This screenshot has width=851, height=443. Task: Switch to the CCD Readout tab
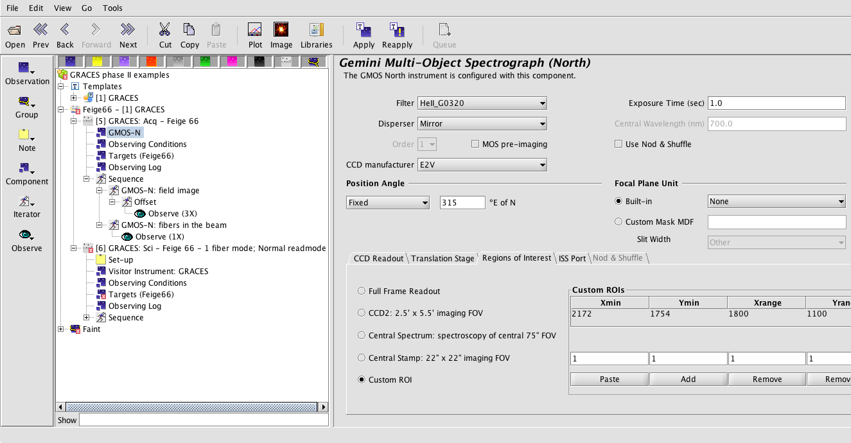379,258
